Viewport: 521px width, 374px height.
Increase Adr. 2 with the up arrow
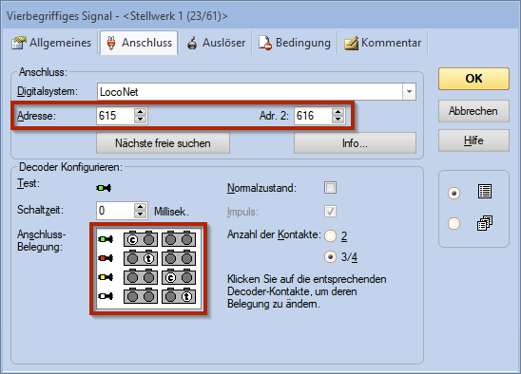click(x=338, y=112)
